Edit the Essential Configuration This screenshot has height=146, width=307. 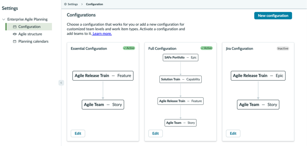click(78, 133)
